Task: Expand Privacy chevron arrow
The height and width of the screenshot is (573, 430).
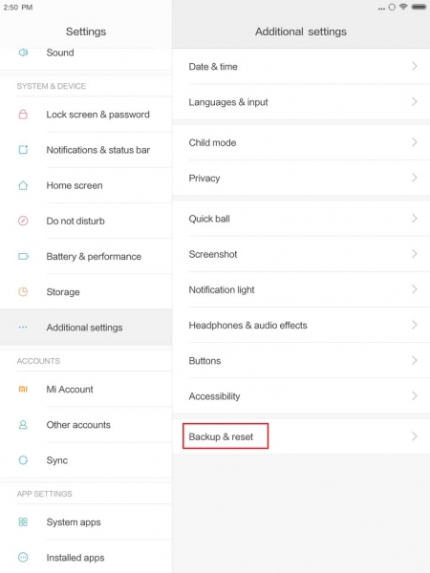Action: (x=415, y=178)
